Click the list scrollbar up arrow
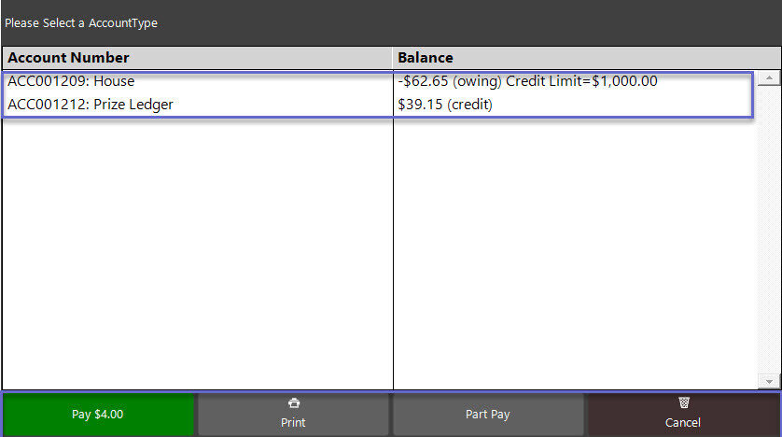The width and height of the screenshot is (782, 437). coord(769,78)
